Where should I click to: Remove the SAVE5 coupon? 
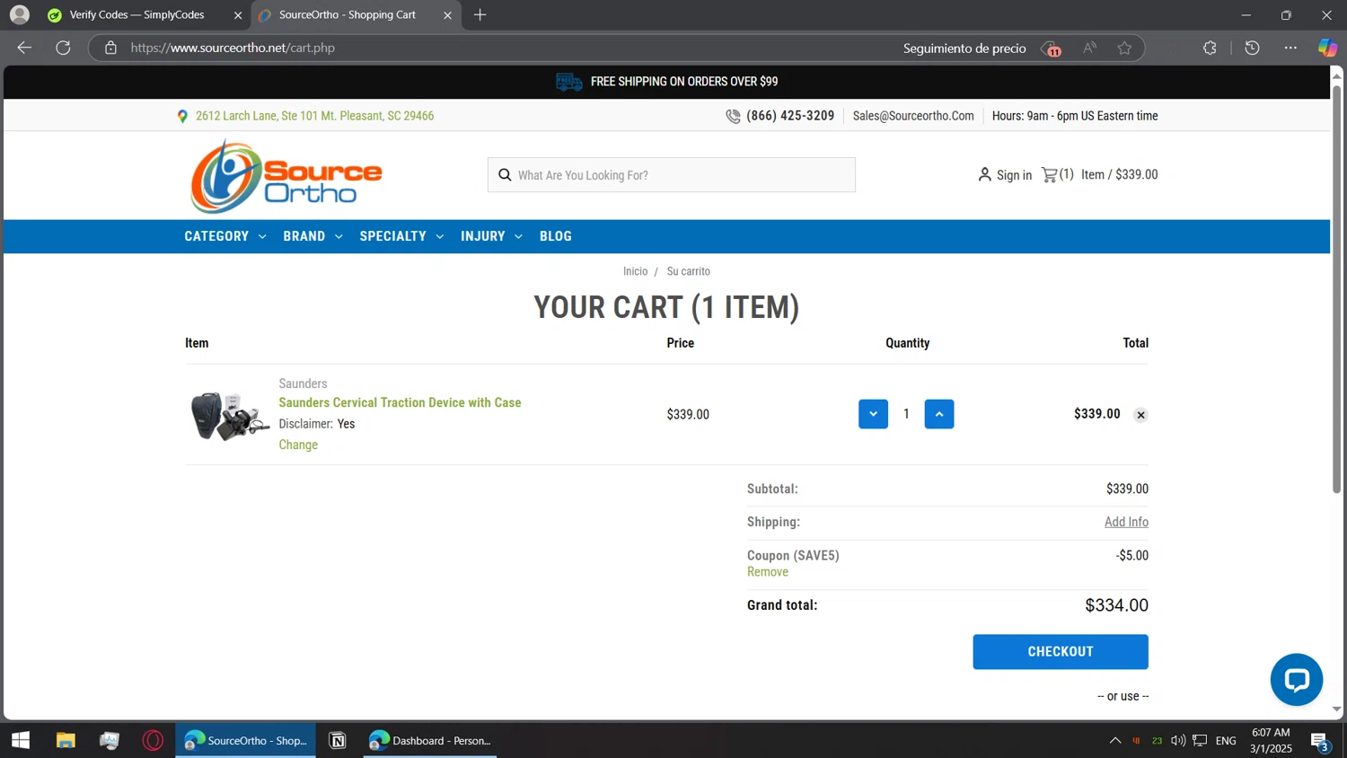click(768, 572)
